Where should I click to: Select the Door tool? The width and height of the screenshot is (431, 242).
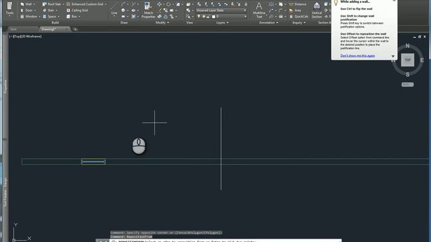[x=26, y=10]
